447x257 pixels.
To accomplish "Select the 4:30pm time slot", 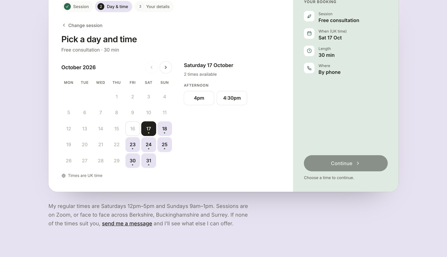I will coord(232,98).
